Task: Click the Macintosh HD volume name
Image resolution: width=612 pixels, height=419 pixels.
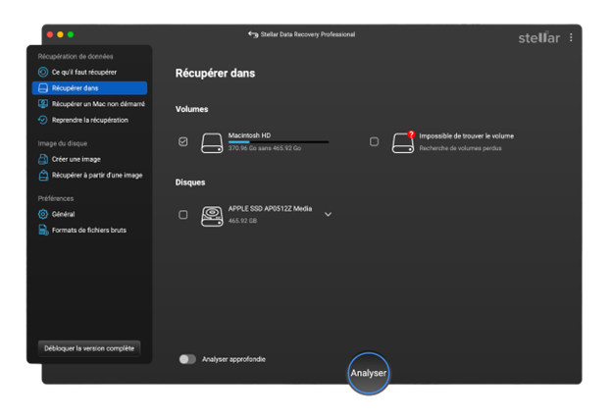Action: (x=249, y=135)
